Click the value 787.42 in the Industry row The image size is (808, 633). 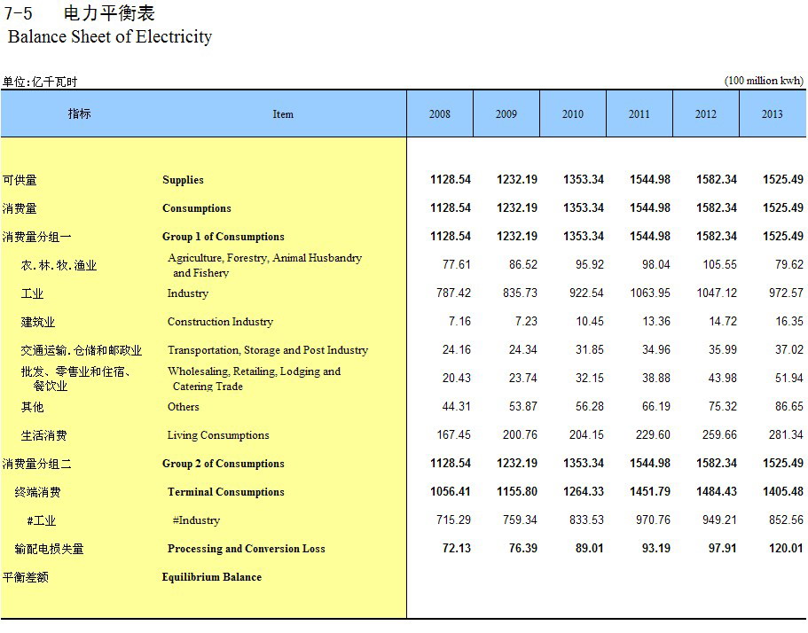click(453, 293)
